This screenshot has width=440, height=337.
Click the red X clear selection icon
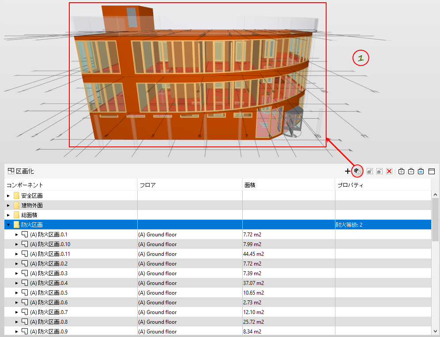[x=389, y=171]
